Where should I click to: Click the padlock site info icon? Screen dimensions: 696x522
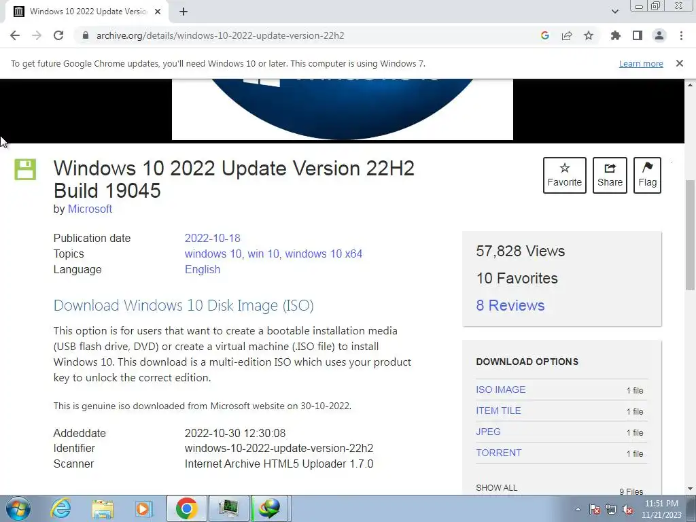[86, 35]
